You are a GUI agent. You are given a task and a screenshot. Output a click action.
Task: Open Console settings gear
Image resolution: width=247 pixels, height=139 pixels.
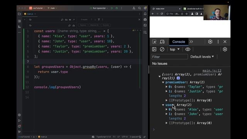tap(225, 49)
